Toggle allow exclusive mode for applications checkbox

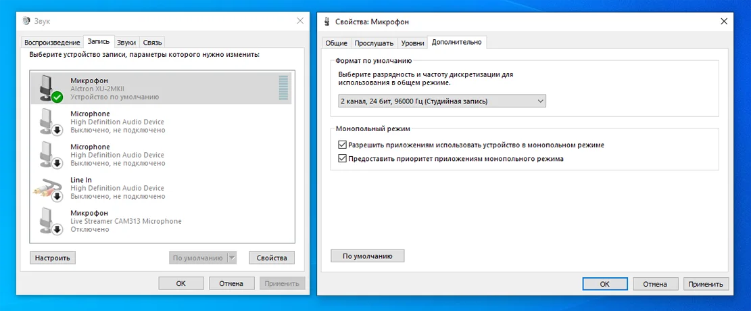click(342, 145)
